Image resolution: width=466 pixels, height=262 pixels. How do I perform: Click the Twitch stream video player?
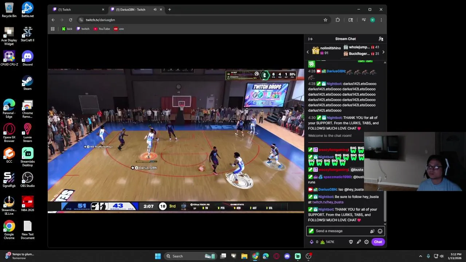click(176, 140)
